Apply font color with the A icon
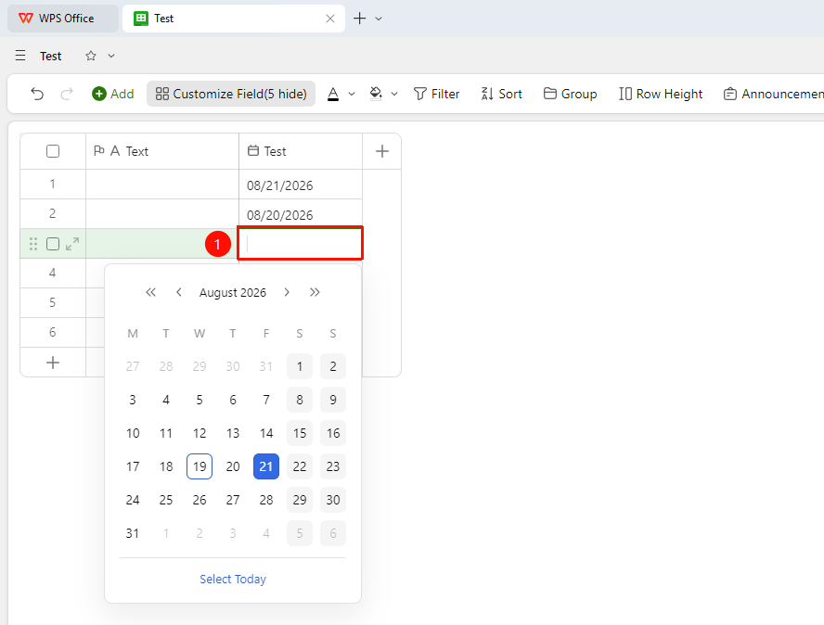The width and height of the screenshot is (824, 625). coord(333,94)
